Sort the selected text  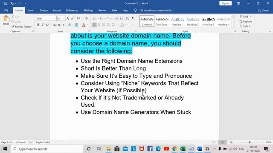(128, 18)
